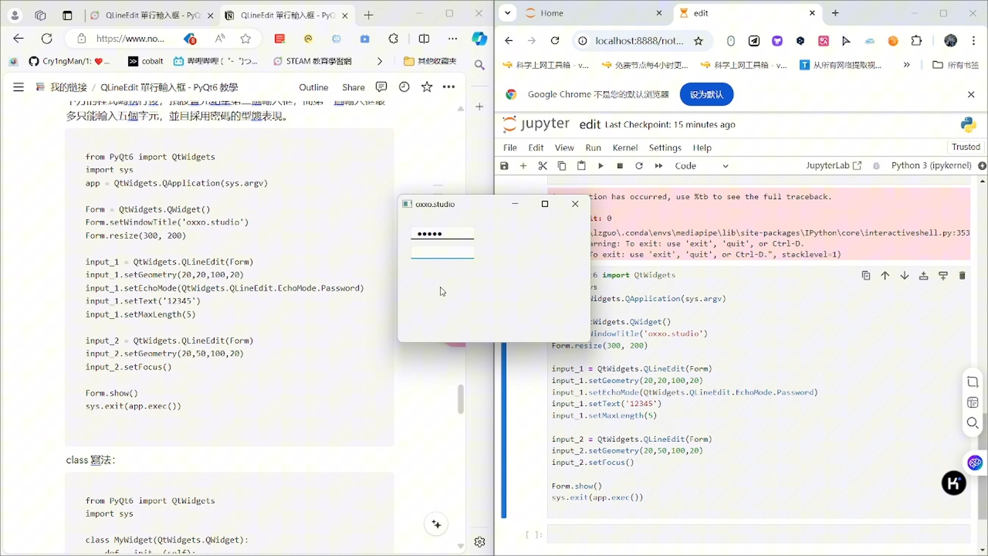This screenshot has width=988, height=556.
Task: Delete the code cell using the trash icon
Action: 962,275
